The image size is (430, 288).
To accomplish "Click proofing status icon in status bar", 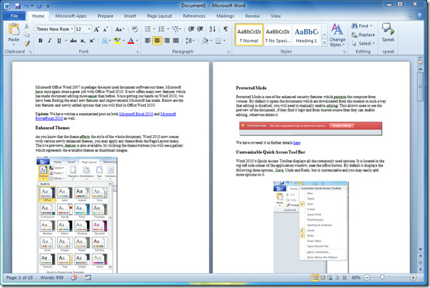I will tap(74, 277).
